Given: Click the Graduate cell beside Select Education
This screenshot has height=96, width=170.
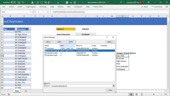Looking at the screenshot, I should 86,34.
